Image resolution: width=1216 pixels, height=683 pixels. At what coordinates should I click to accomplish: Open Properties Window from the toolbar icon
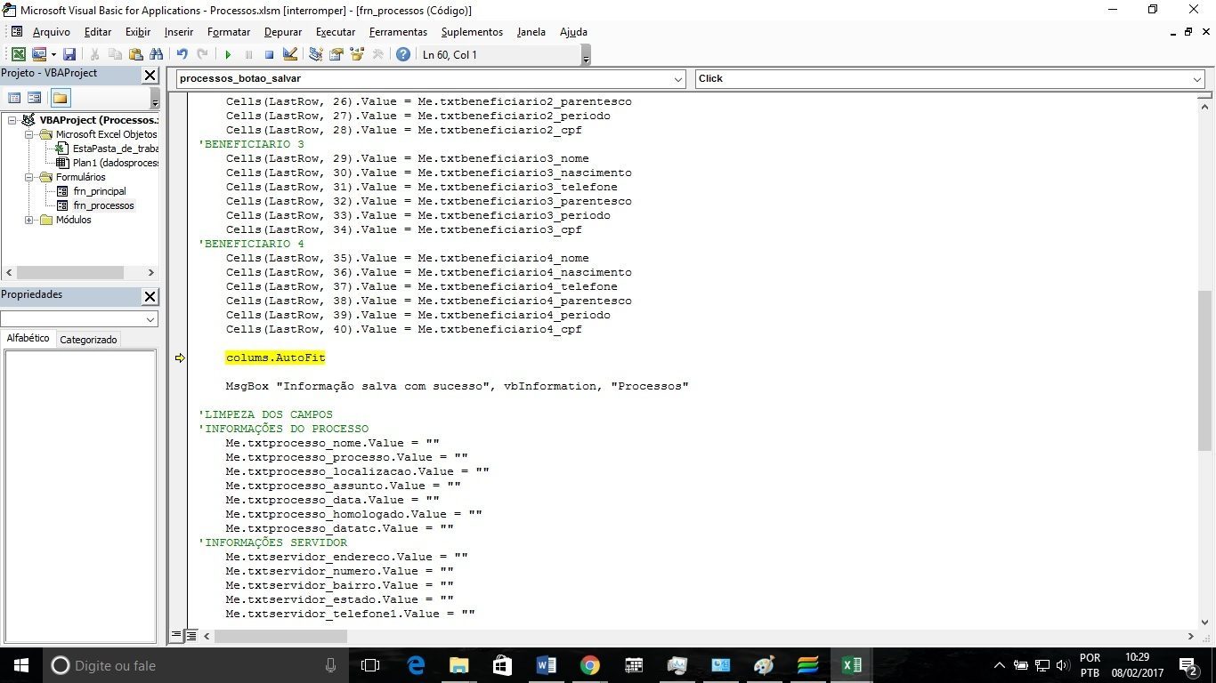pyautogui.click(x=336, y=54)
